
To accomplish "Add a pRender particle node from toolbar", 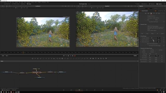I will coord(87,59).
